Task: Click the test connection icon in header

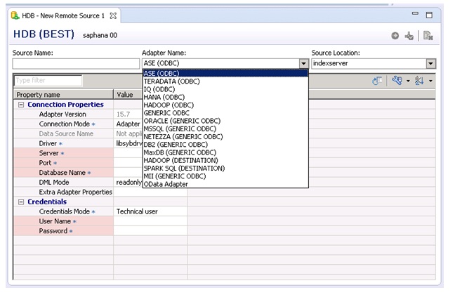Action: (409, 36)
